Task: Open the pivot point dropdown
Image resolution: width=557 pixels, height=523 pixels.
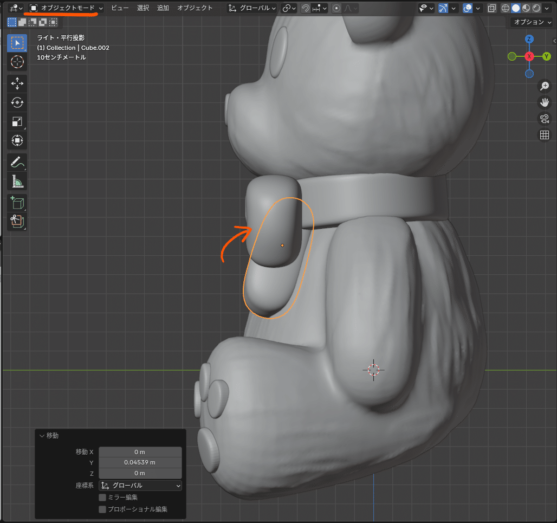Action: pos(289,8)
